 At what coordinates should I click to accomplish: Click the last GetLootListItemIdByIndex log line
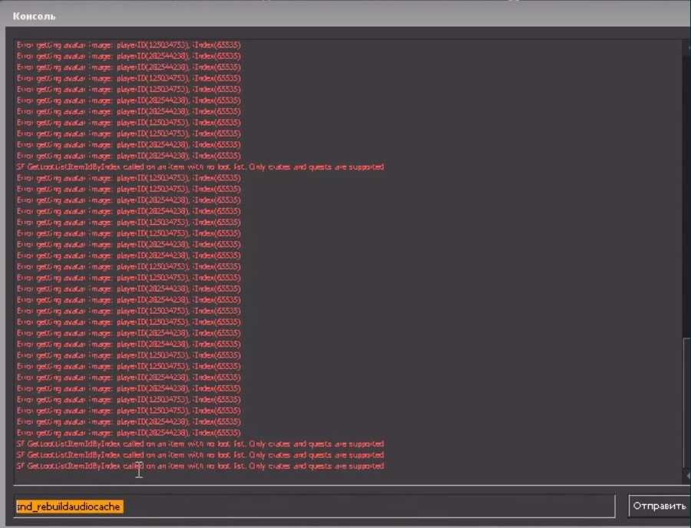click(200, 466)
